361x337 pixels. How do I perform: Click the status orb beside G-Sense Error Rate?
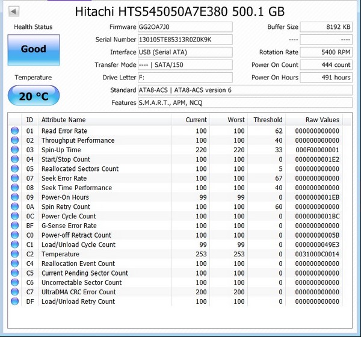tap(15, 226)
